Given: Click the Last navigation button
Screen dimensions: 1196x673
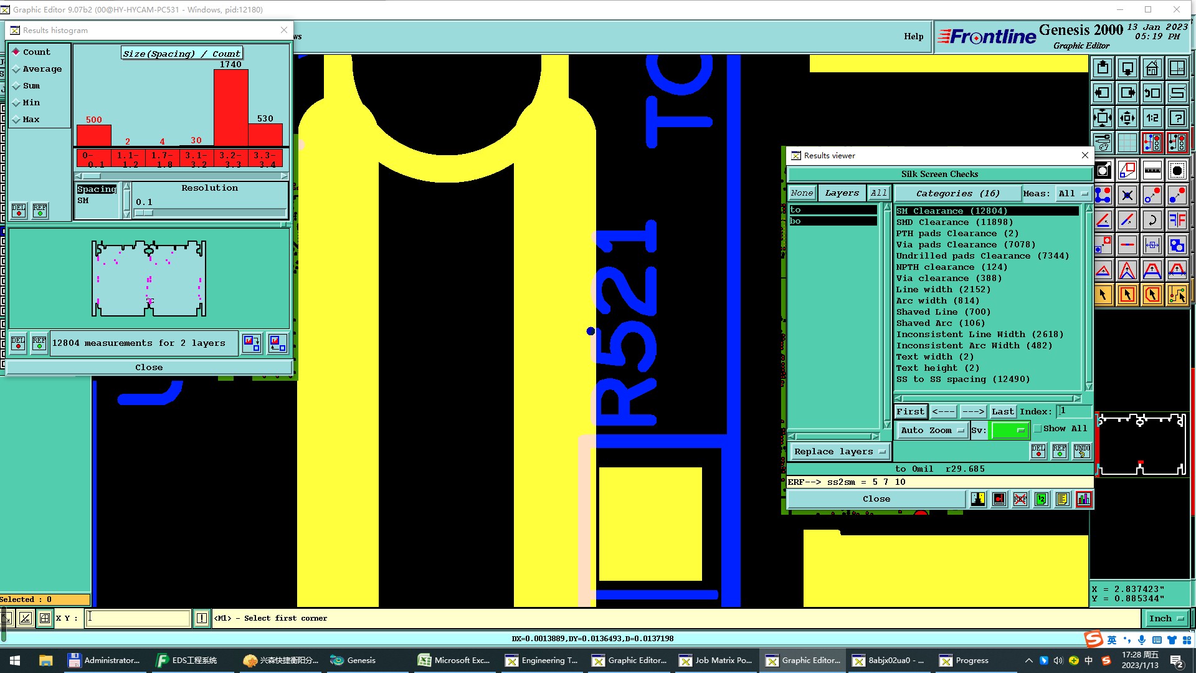Looking at the screenshot, I should click(x=1002, y=411).
